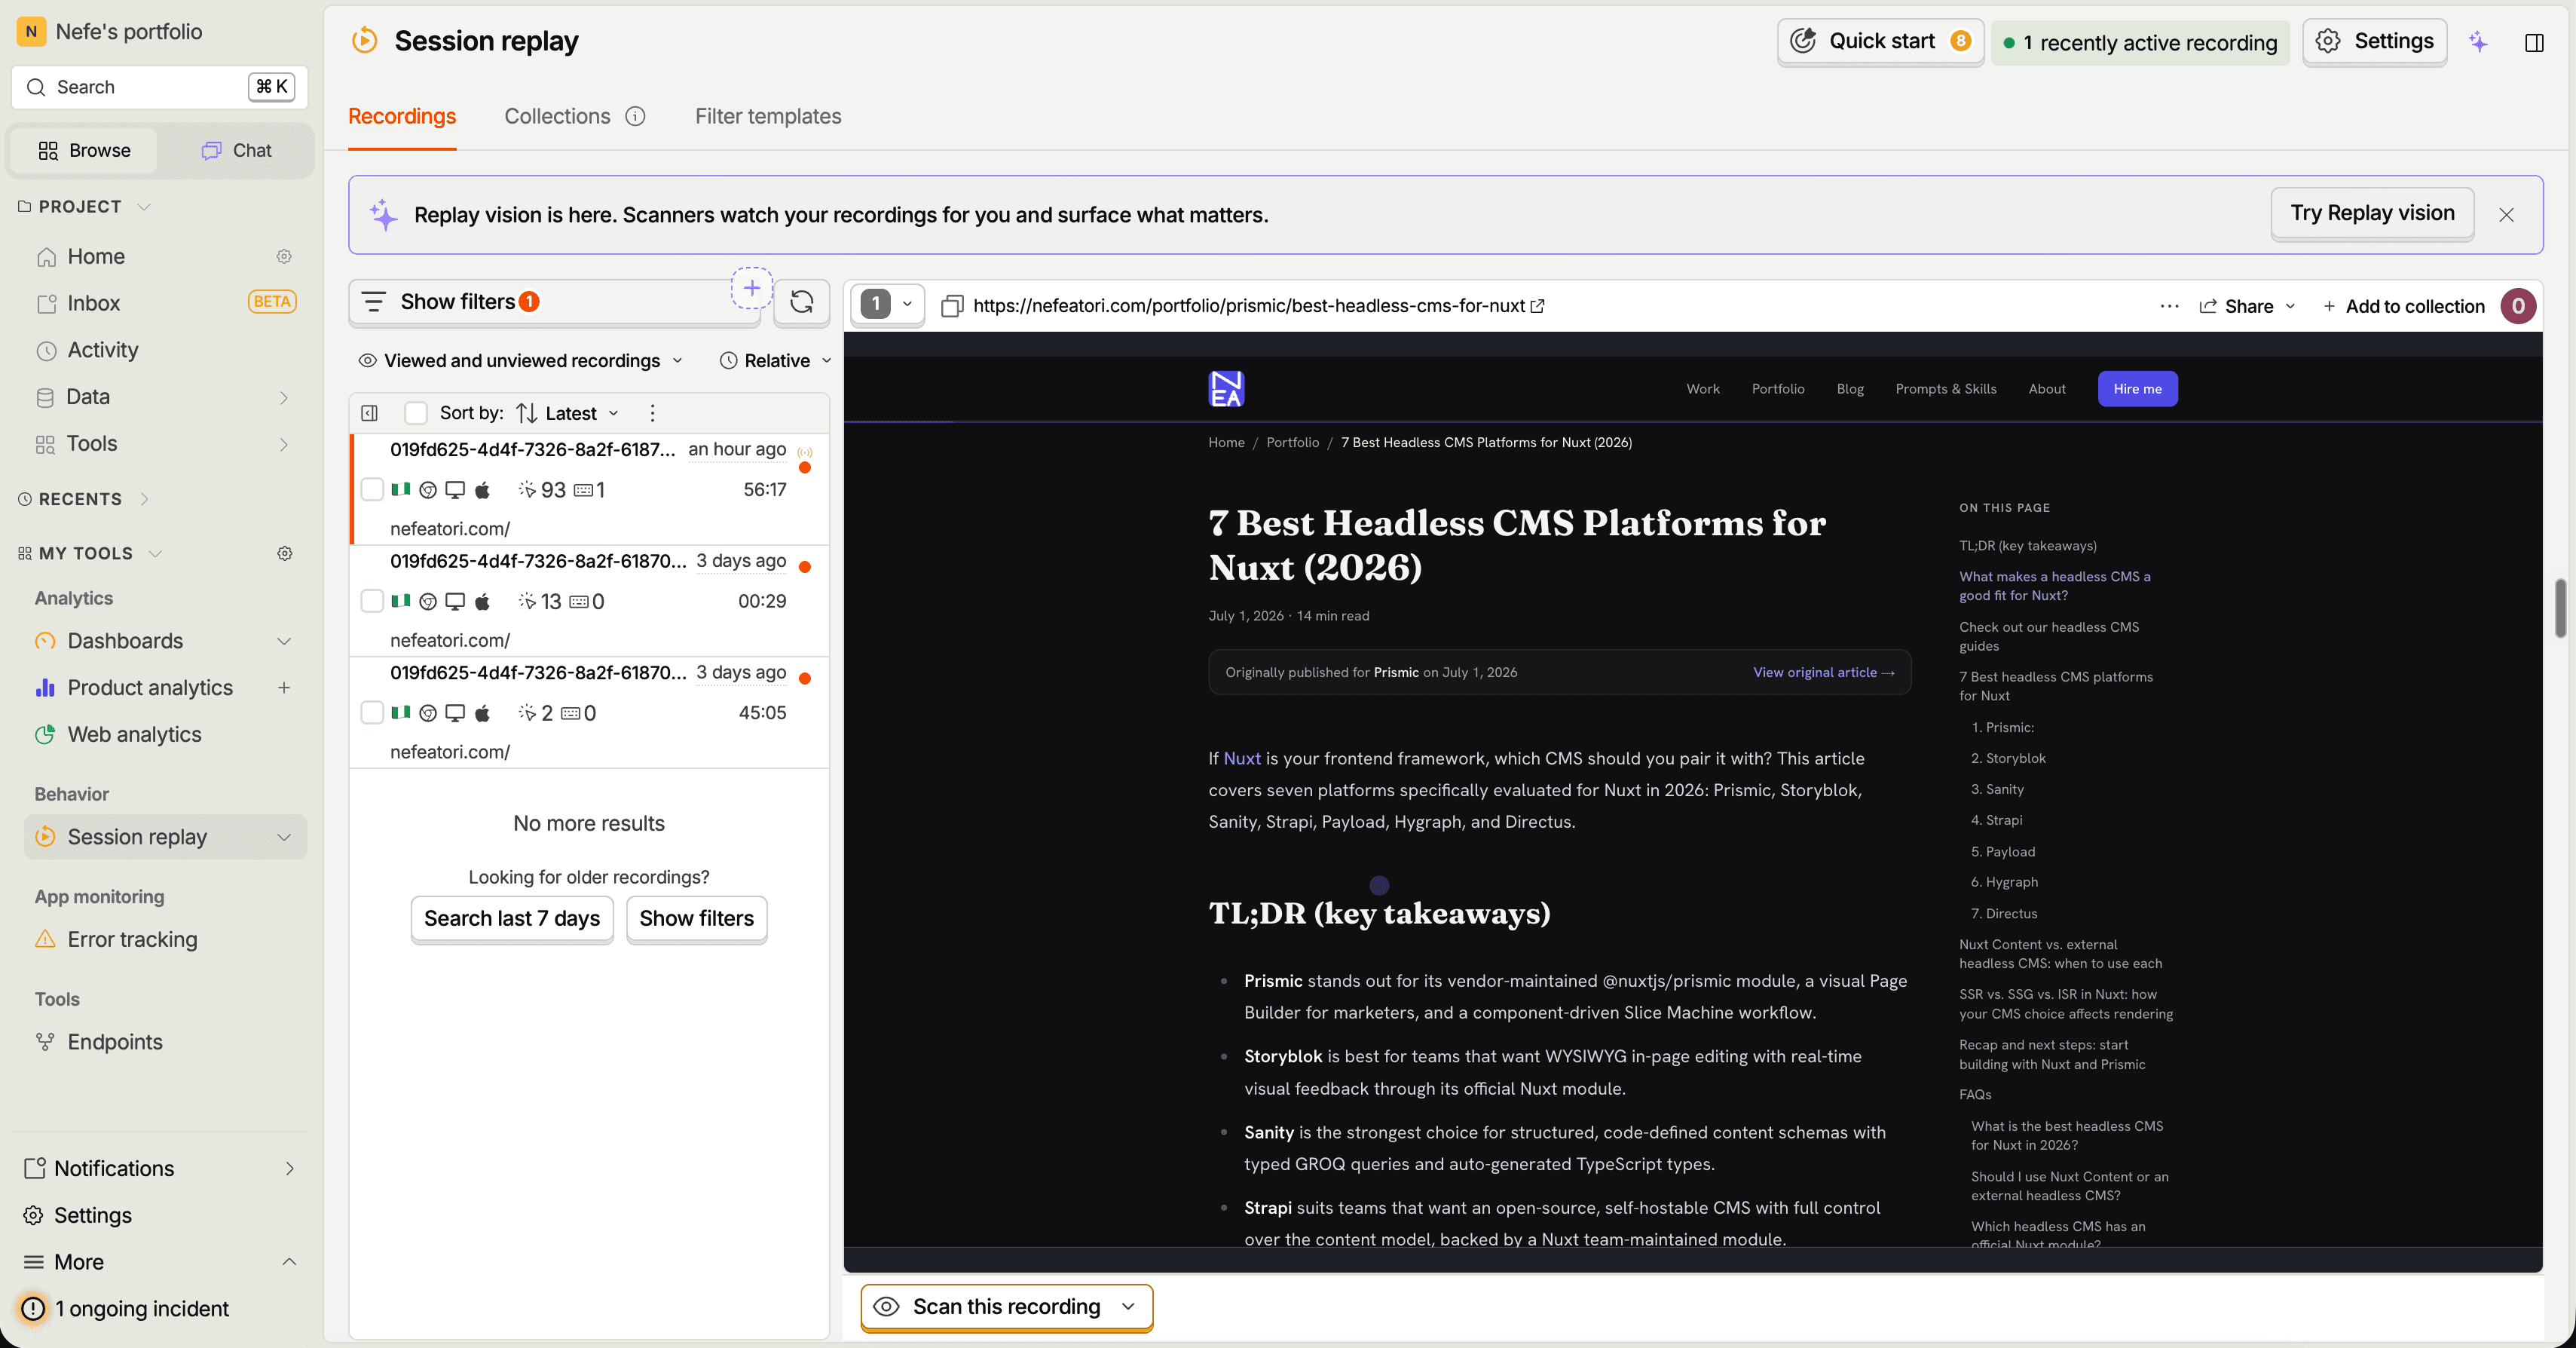Open the three-dot menu beside Sort by
2576x1348 pixels.
click(652, 413)
